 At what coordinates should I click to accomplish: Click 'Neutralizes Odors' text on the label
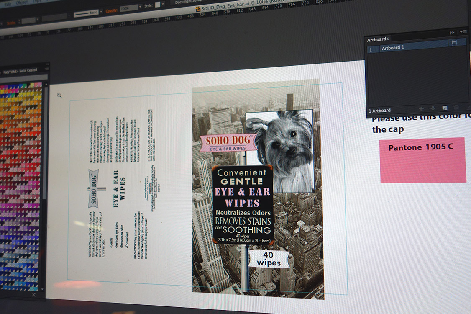(243, 213)
